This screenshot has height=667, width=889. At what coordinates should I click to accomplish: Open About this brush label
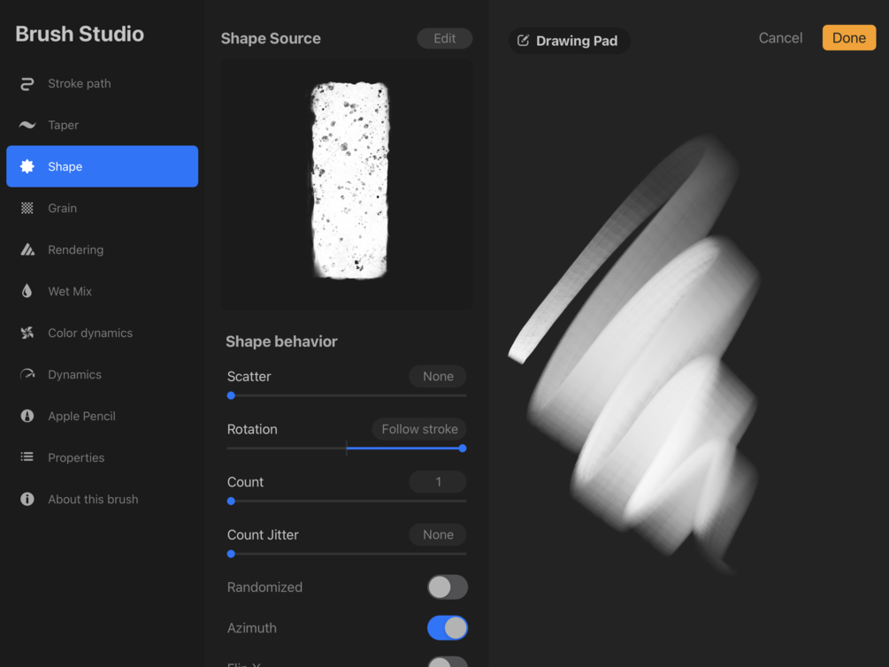(93, 499)
